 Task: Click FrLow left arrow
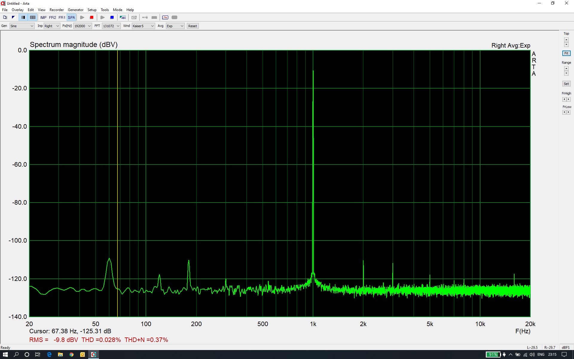[x=564, y=112]
